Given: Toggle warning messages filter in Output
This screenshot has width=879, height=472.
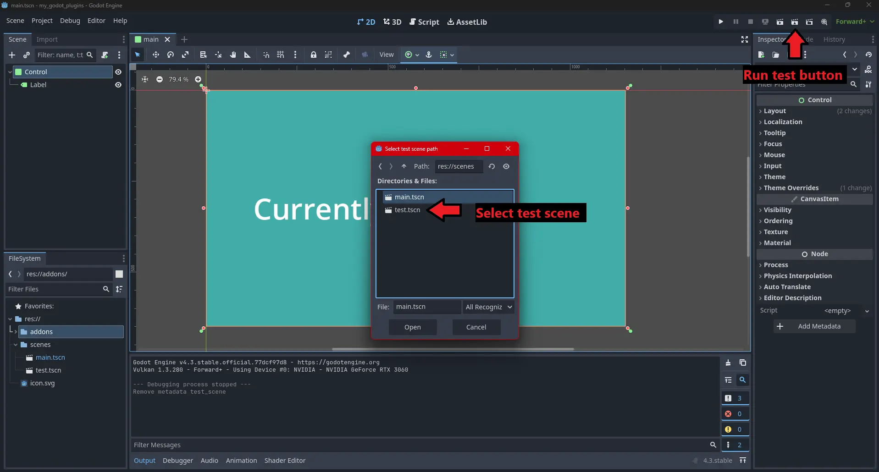Looking at the screenshot, I should (x=735, y=429).
